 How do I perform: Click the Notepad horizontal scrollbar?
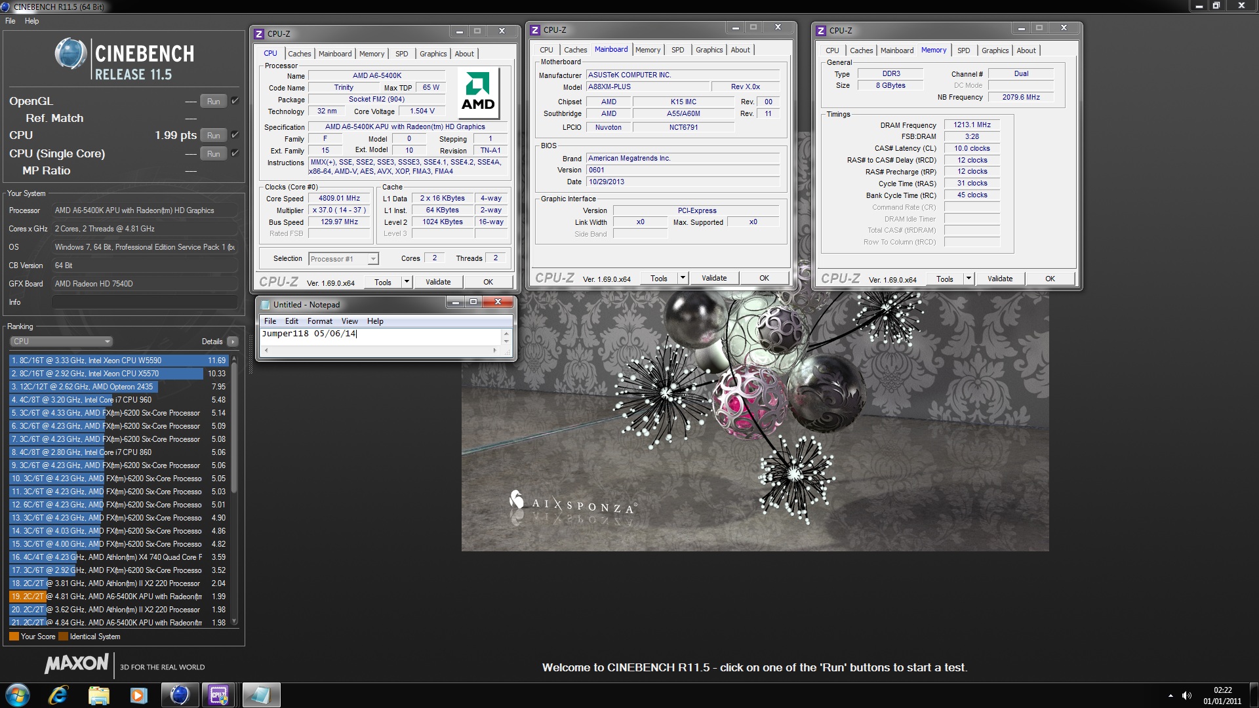[380, 351]
